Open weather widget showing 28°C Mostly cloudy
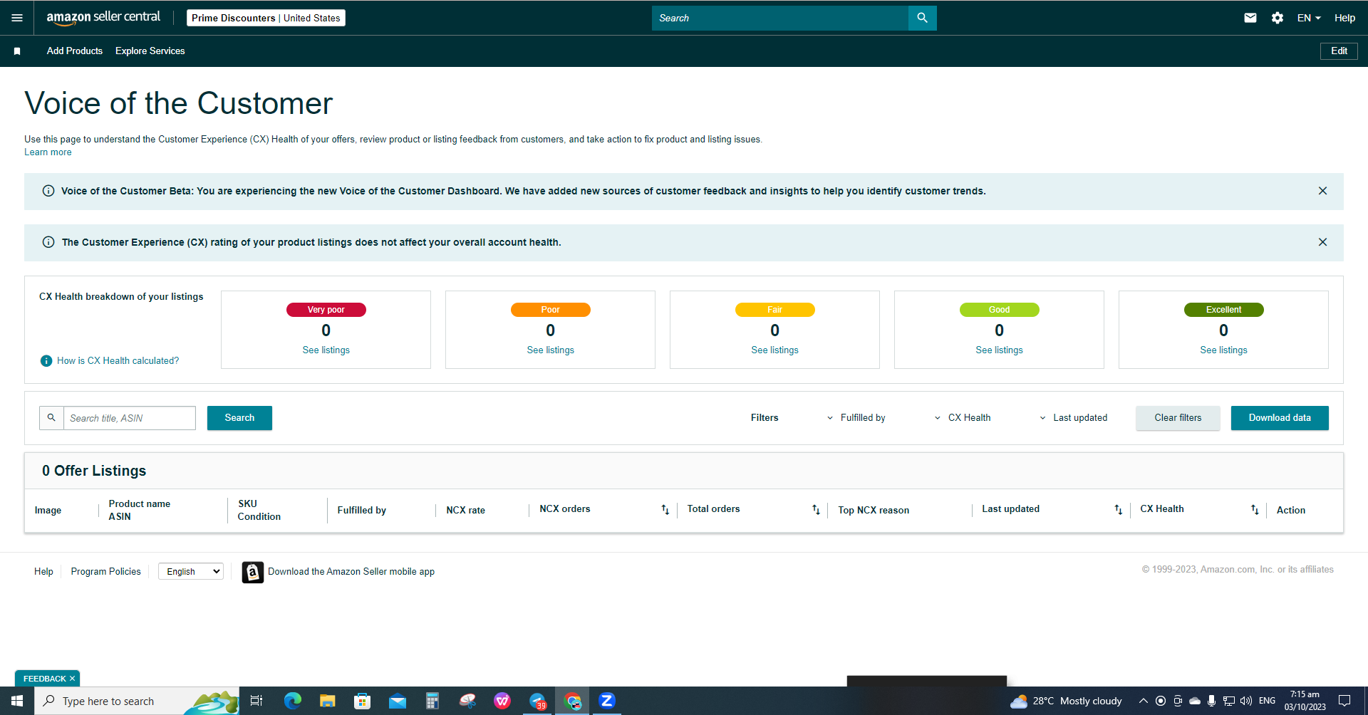1368x715 pixels. pyautogui.click(x=1066, y=701)
